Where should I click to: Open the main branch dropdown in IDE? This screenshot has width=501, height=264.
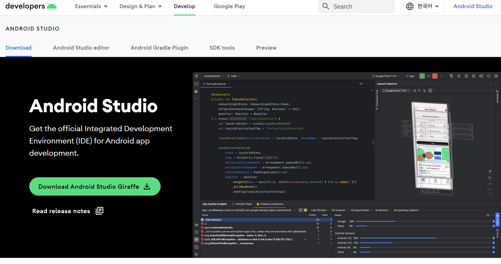234,76
